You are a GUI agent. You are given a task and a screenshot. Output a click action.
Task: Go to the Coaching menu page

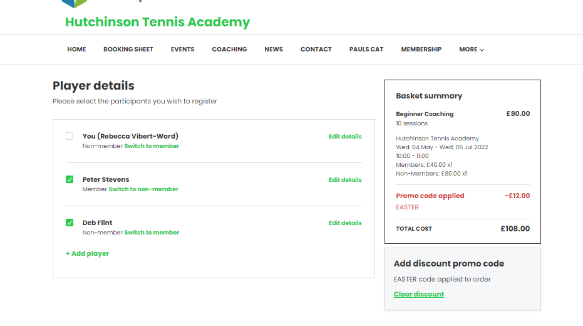(x=229, y=50)
